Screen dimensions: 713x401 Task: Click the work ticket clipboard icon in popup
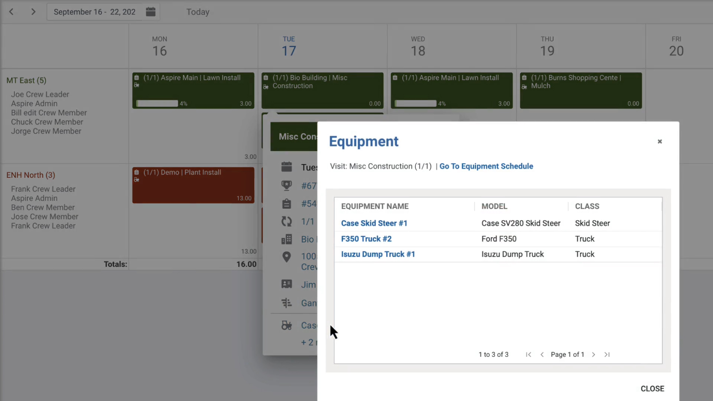[286, 203]
